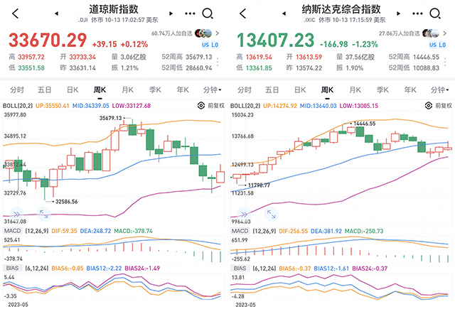This screenshot has width=455, height=309.
Task: Select the 月K tab on Nasdaq panel
Action: 355,90
